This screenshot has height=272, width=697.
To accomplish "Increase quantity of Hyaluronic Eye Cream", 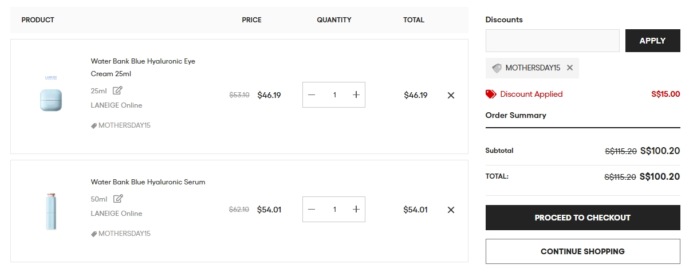I will pyautogui.click(x=356, y=95).
